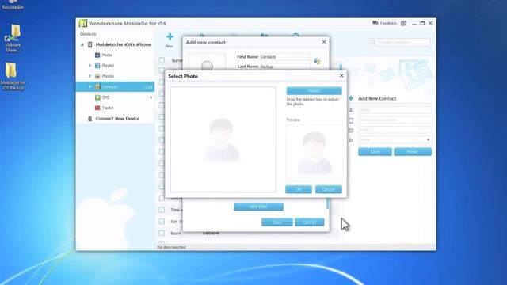Click the colorful icon beside First Name
The width and height of the screenshot is (507, 285).
point(317,61)
